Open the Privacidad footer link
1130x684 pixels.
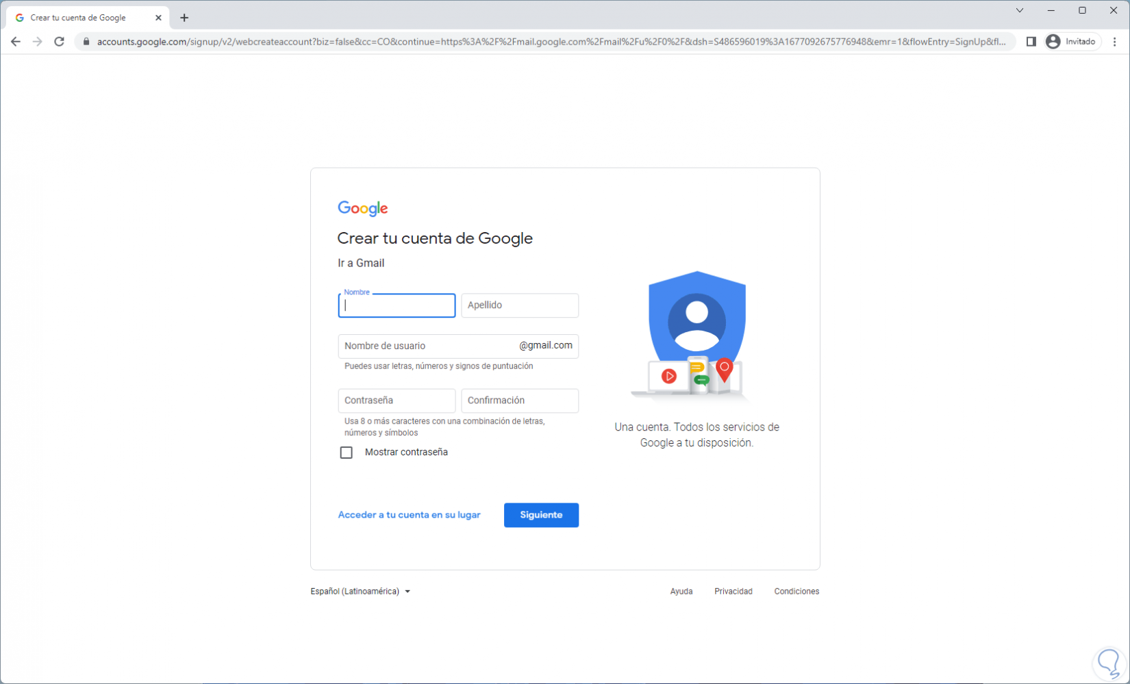733,592
